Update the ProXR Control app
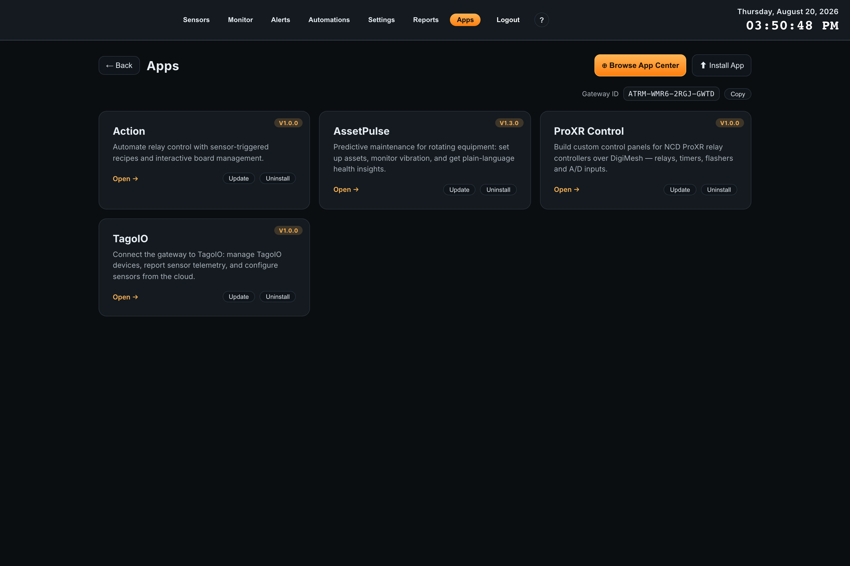Image resolution: width=850 pixels, height=566 pixels. tap(680, 190)
